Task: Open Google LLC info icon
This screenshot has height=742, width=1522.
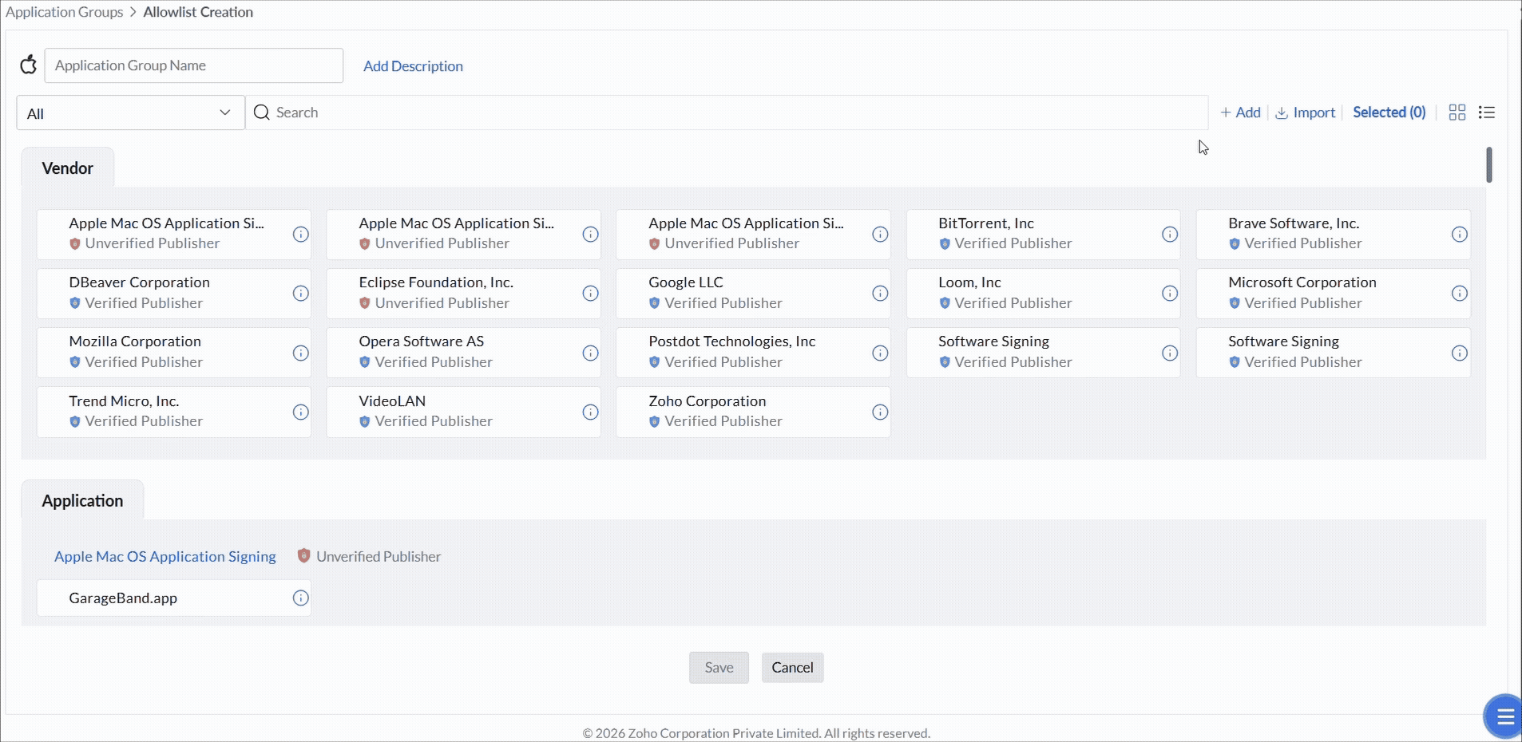Action: pyautogui.click(x=880, y=293)
